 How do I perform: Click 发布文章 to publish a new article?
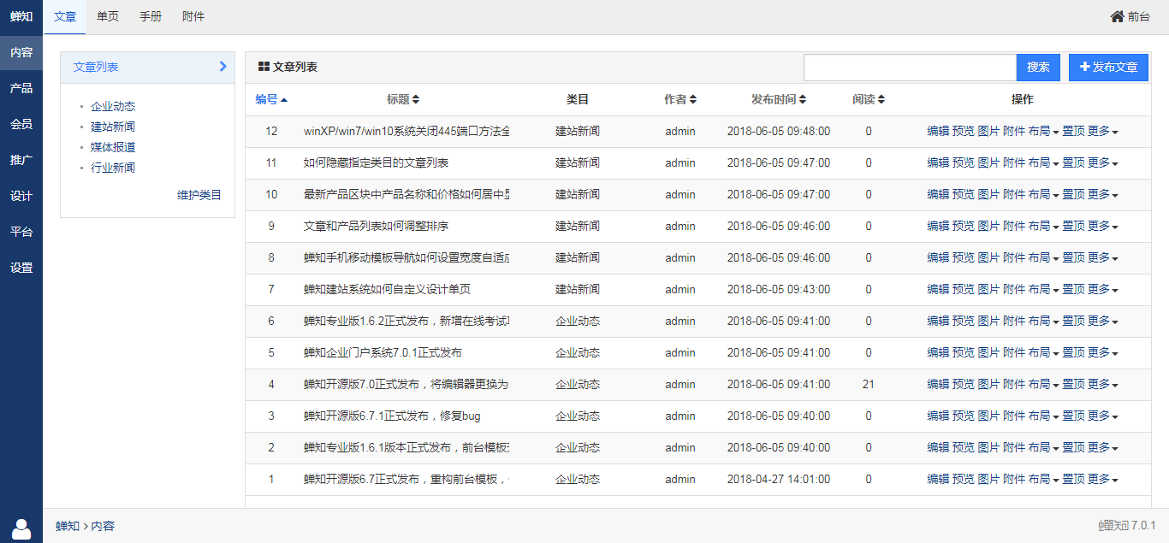click(x=1108, y=68)
